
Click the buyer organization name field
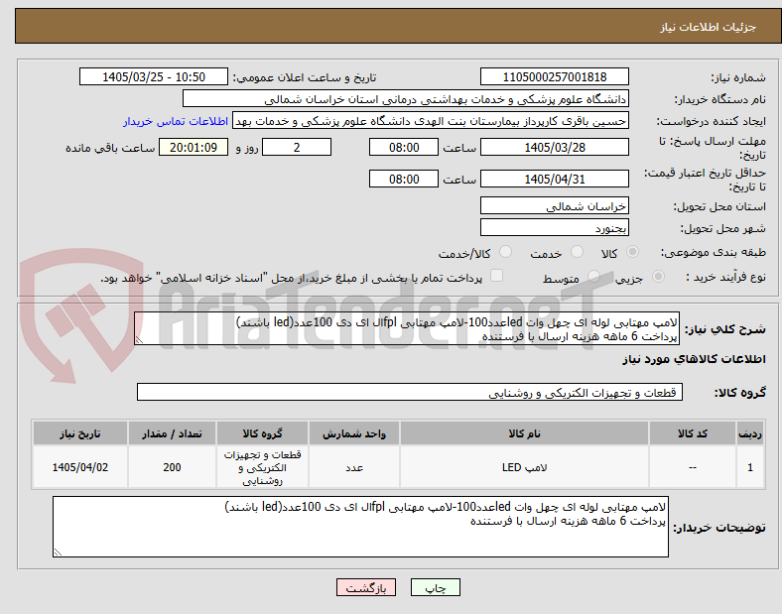[406, 98]
